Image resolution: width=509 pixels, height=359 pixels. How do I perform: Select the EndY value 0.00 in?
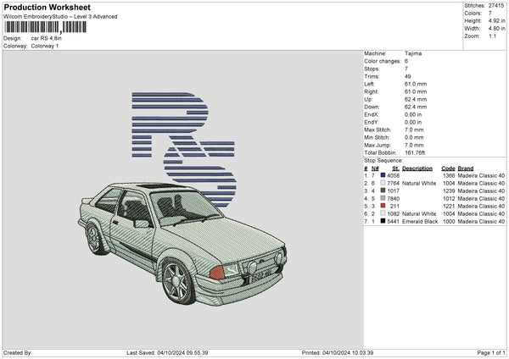click(413, 123)
